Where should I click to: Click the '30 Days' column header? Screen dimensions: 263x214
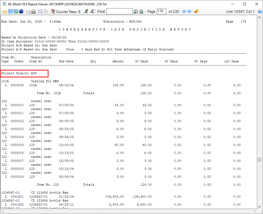[141, 61]
